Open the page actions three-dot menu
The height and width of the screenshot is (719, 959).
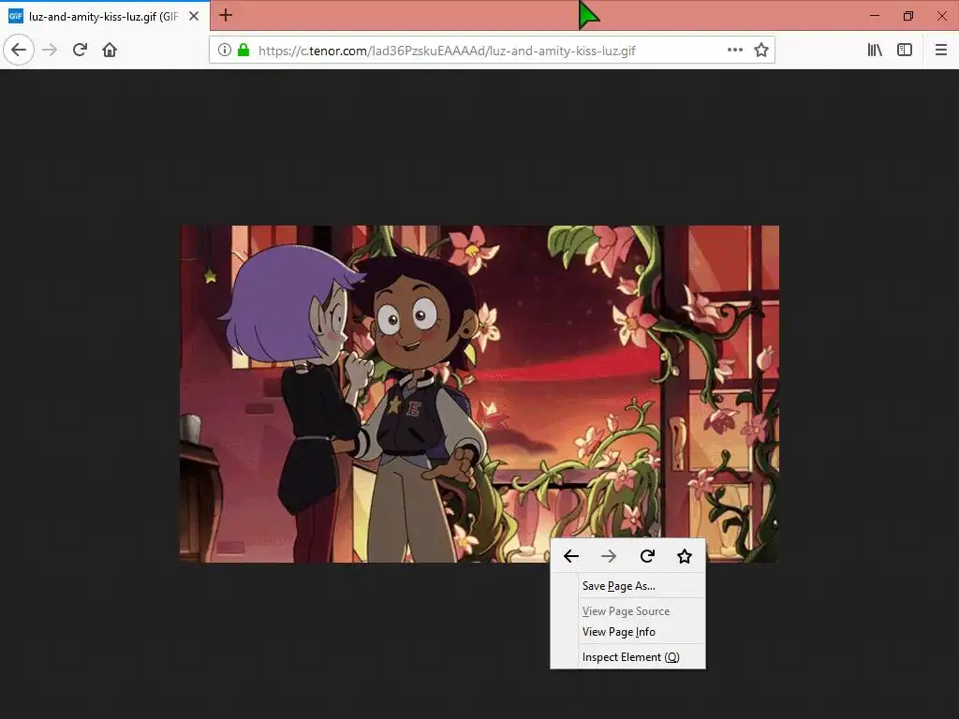735,51
